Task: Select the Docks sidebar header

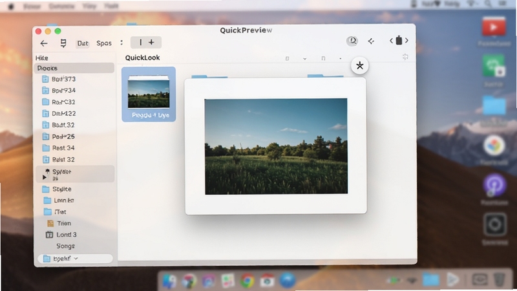Action: pyautogui.click(x=74, y=68)
